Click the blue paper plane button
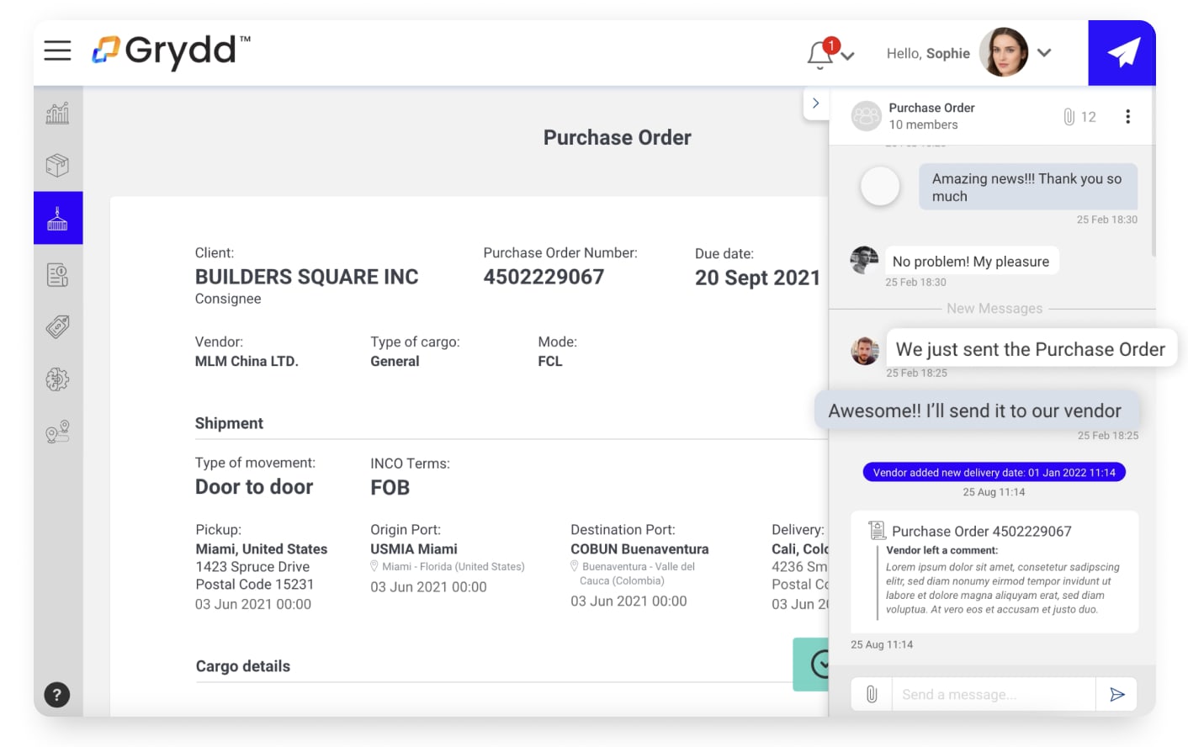This screenshot has height=747, width=1188. (x=1122, y=53)
